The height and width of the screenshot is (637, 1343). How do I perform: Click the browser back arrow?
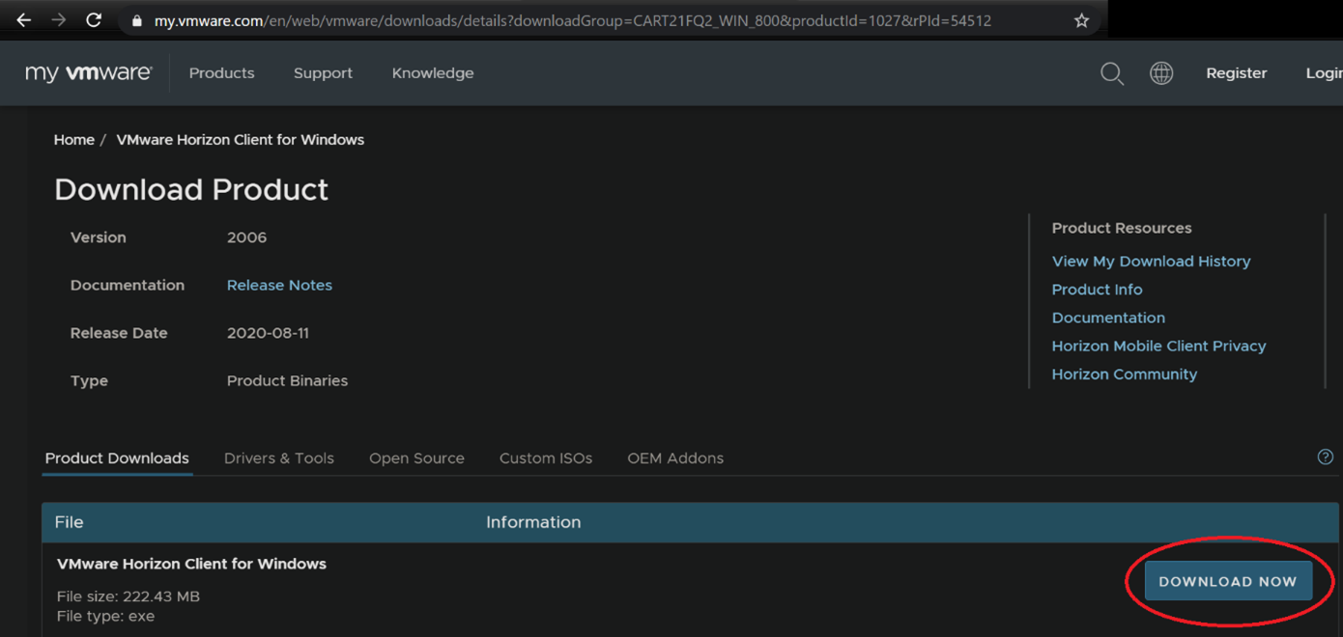pyautogui.click(x=24, y=20)
